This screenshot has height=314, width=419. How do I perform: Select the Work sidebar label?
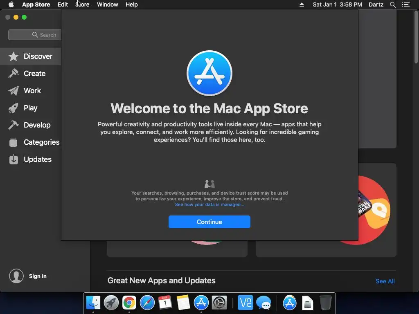tap(32, 91)
